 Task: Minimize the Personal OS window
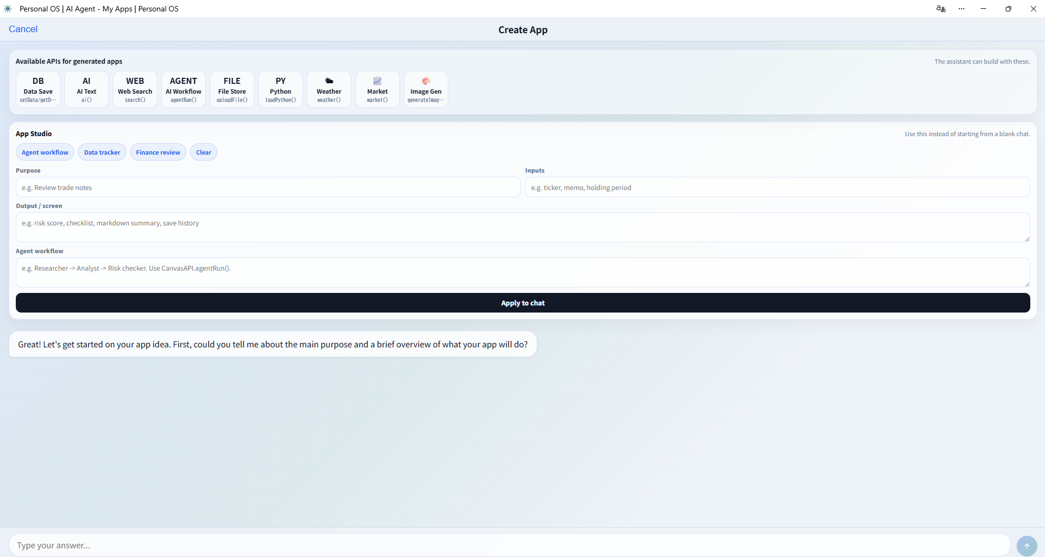(x=983, y=9)
